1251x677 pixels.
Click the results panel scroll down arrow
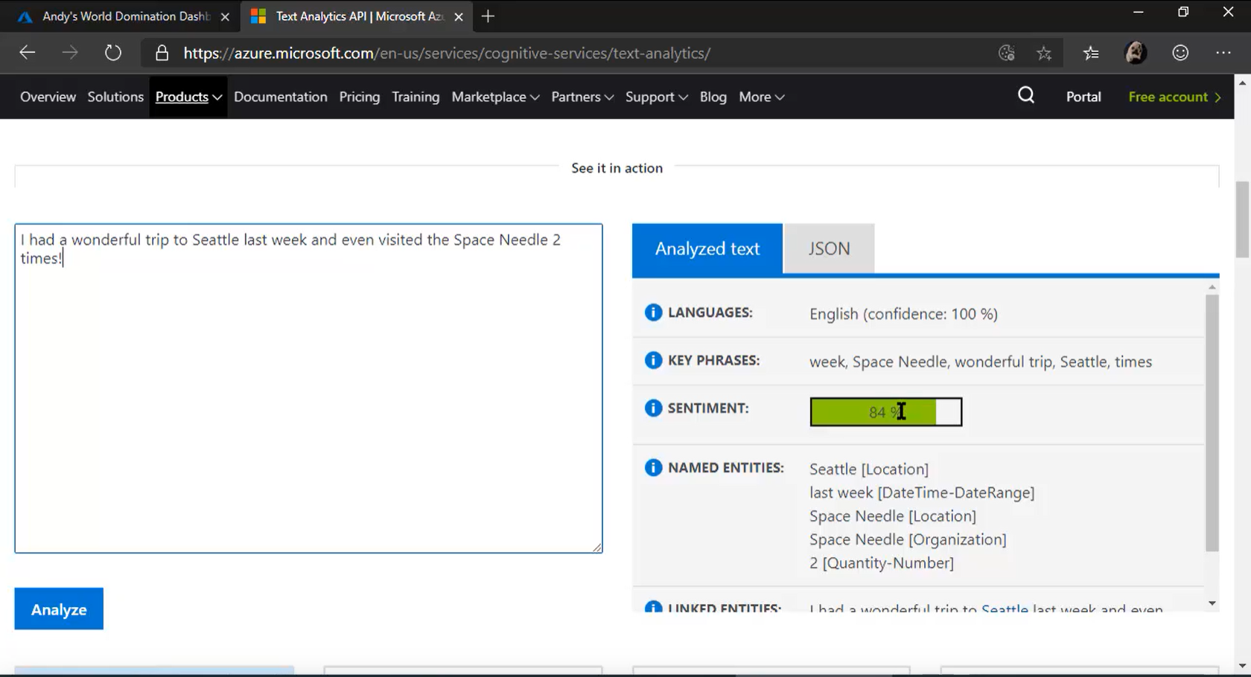pos(1212,603)
